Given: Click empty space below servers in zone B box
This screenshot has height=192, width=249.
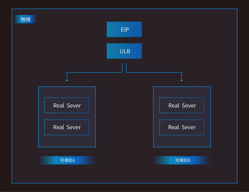Looking at the screenshot, I should pyautogui.click(x=182, y=141).
